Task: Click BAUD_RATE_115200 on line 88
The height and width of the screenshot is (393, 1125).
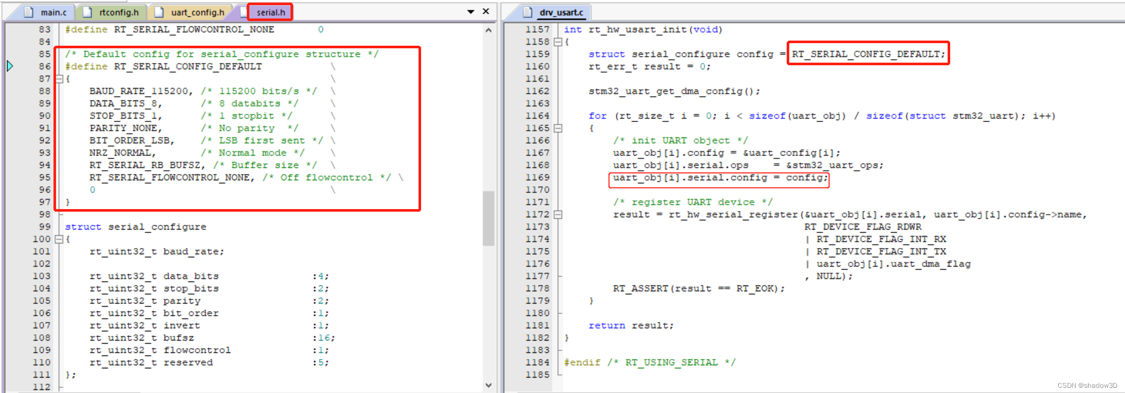Action: pos(138,91)
